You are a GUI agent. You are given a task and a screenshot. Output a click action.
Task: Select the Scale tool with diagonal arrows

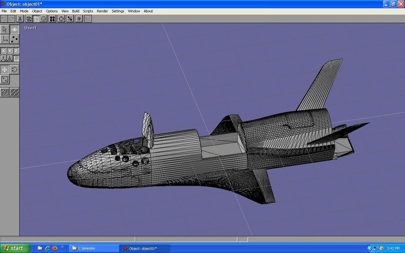point(5,80)
